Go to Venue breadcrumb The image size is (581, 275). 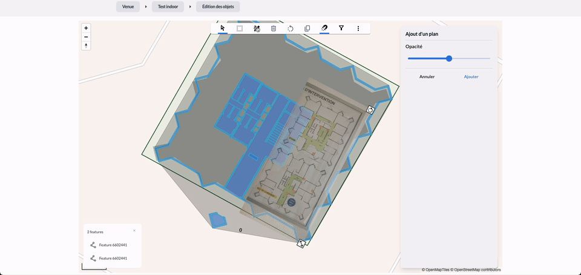[128, 7]
